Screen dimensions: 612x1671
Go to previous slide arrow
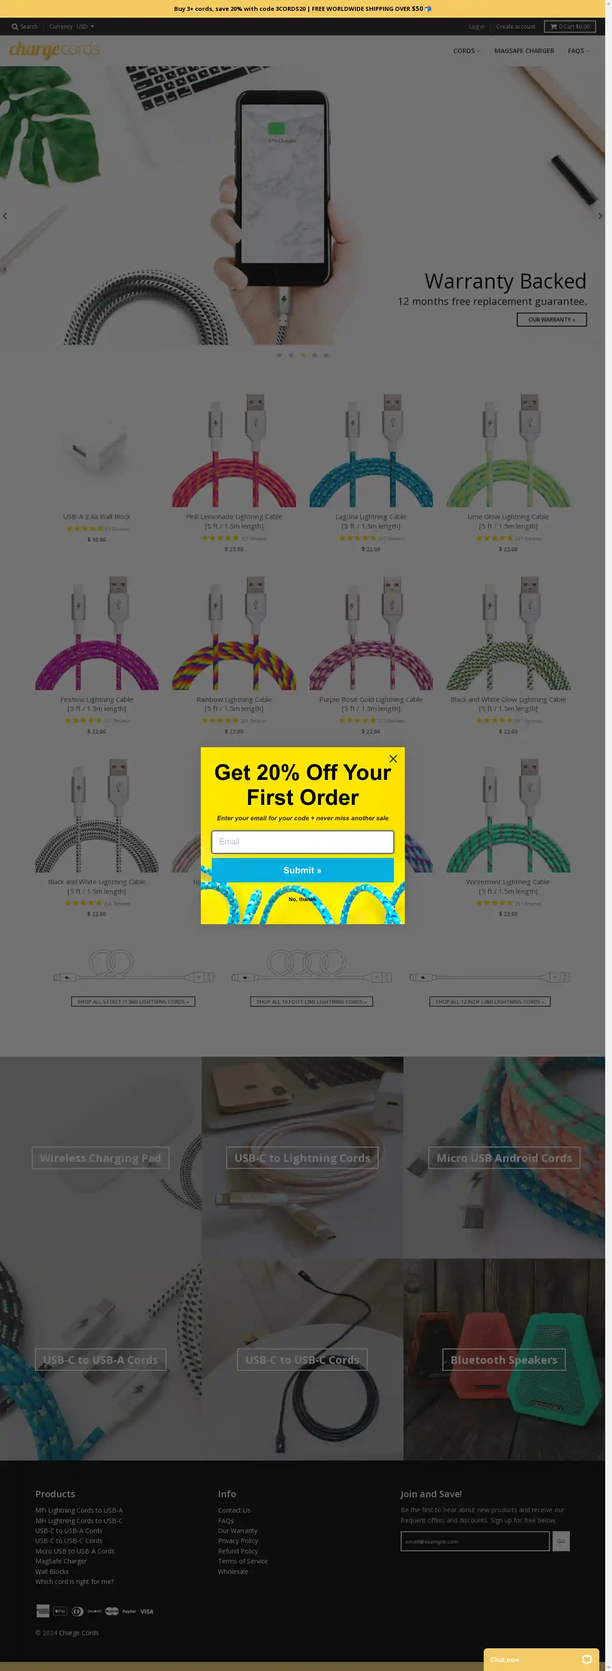[x=5, y=216]
